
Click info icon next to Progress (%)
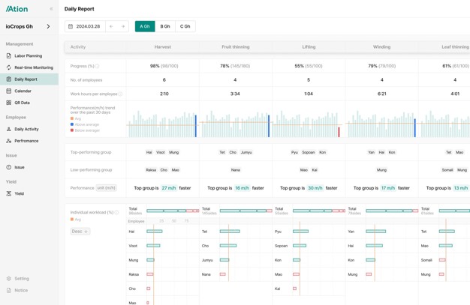click(98, 66)
